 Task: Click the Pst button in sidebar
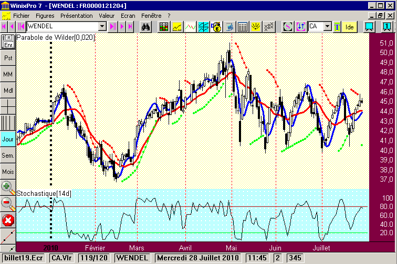tap(8, 58)
